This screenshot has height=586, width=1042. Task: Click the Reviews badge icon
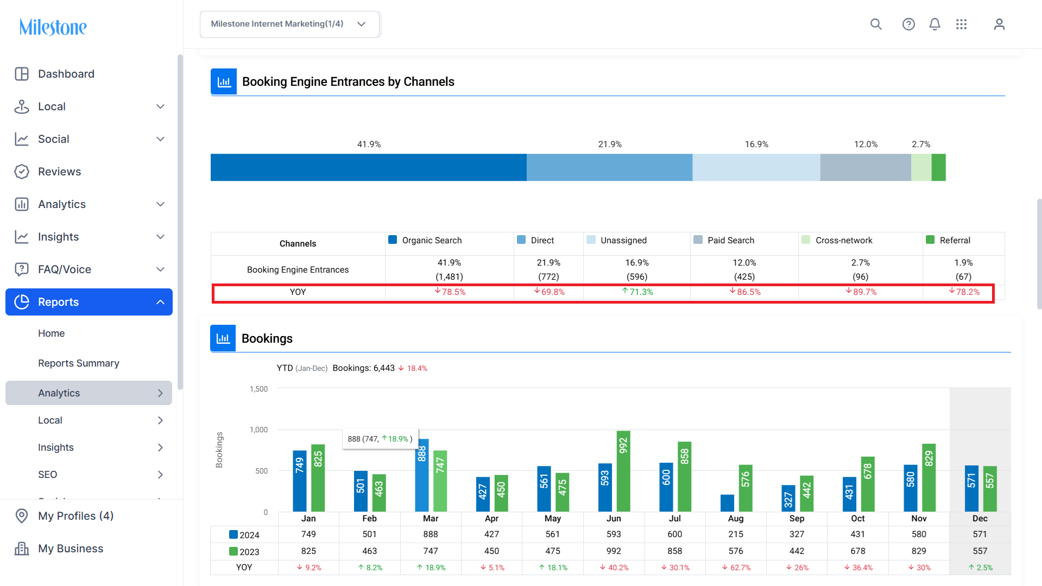[x=22, y=172]
